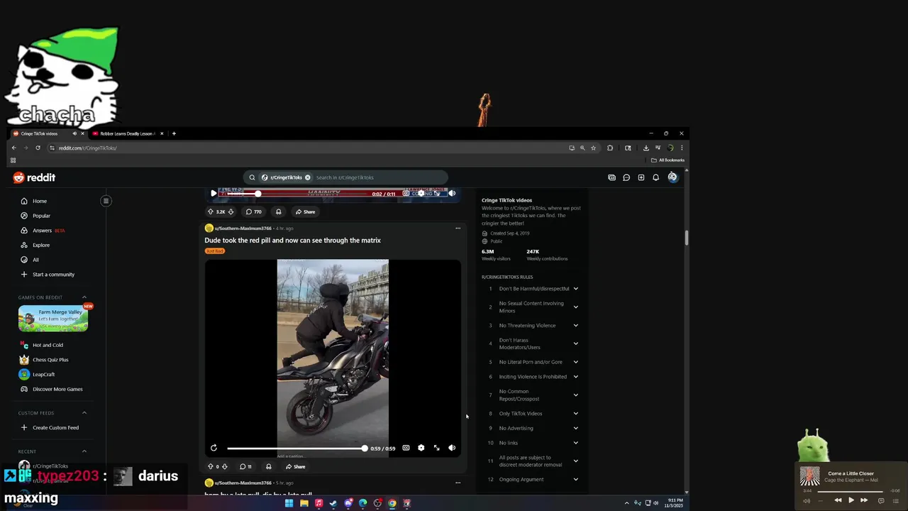Collapse the Custom Feeds section
This screenshot has width=908, height=511.
(x=84, y=413)
